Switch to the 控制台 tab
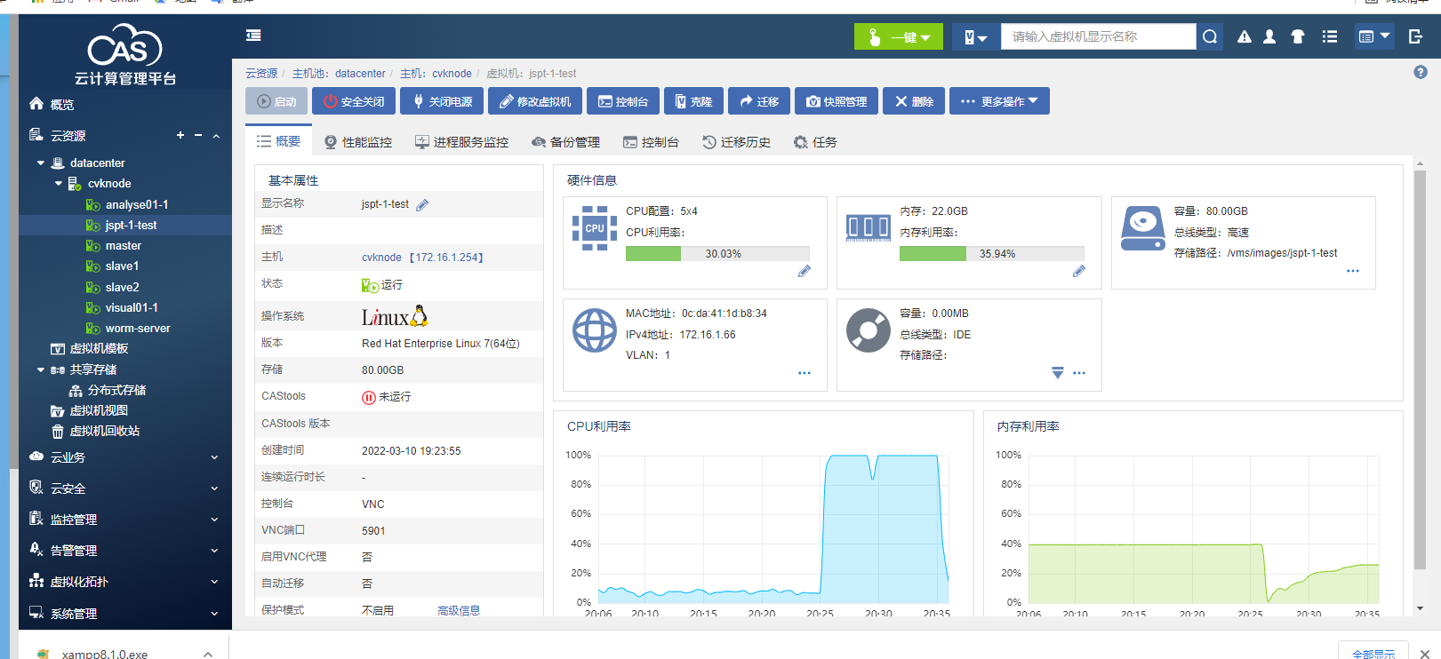 652,142
